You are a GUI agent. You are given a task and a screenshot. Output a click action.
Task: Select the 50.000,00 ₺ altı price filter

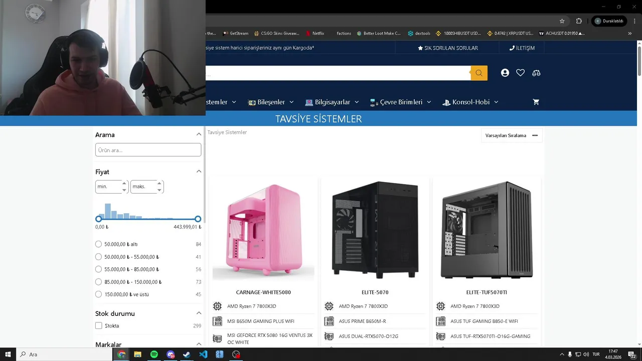click(98, 244)
